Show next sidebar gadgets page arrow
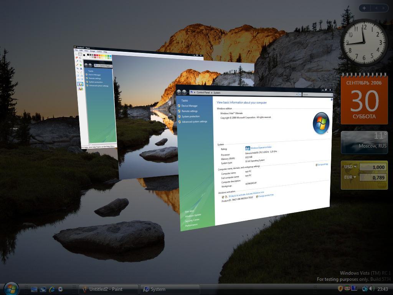Screen dimensions: 393x295 tap(383, 8)
